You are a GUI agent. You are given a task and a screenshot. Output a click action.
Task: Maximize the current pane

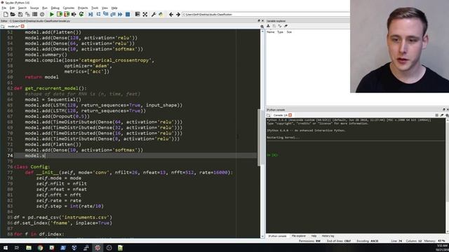tap(138, 14)
